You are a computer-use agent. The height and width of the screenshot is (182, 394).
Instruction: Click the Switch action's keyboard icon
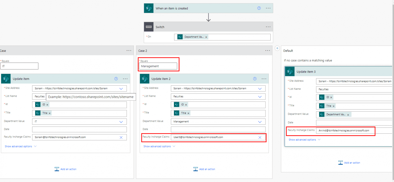tap(149, 27)
